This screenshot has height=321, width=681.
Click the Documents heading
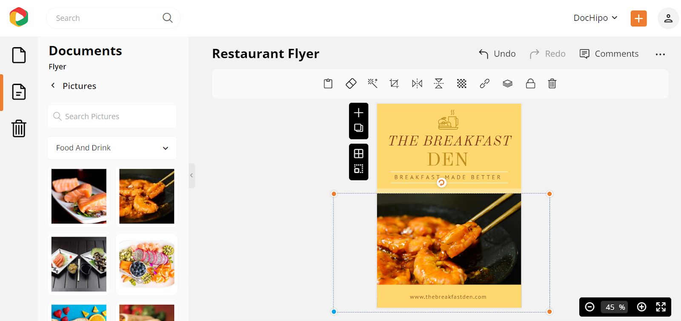[85, 51]
